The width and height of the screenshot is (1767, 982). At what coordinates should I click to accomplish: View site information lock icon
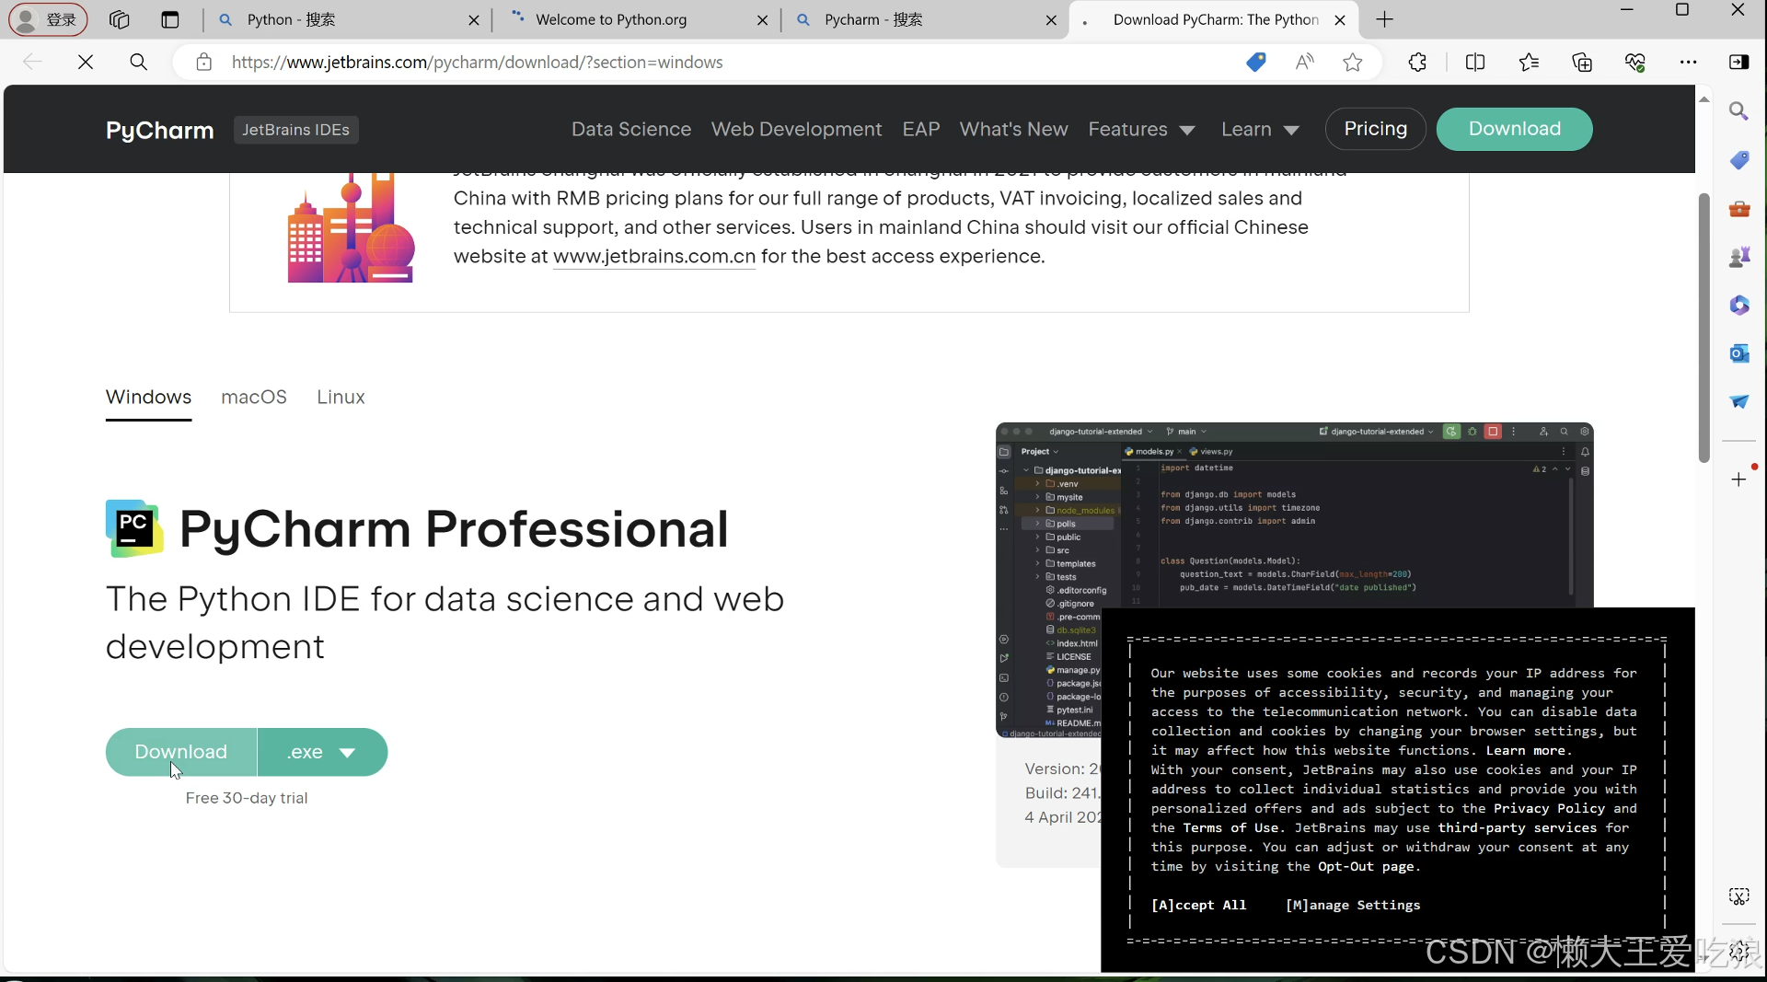[x=204, y=62]
